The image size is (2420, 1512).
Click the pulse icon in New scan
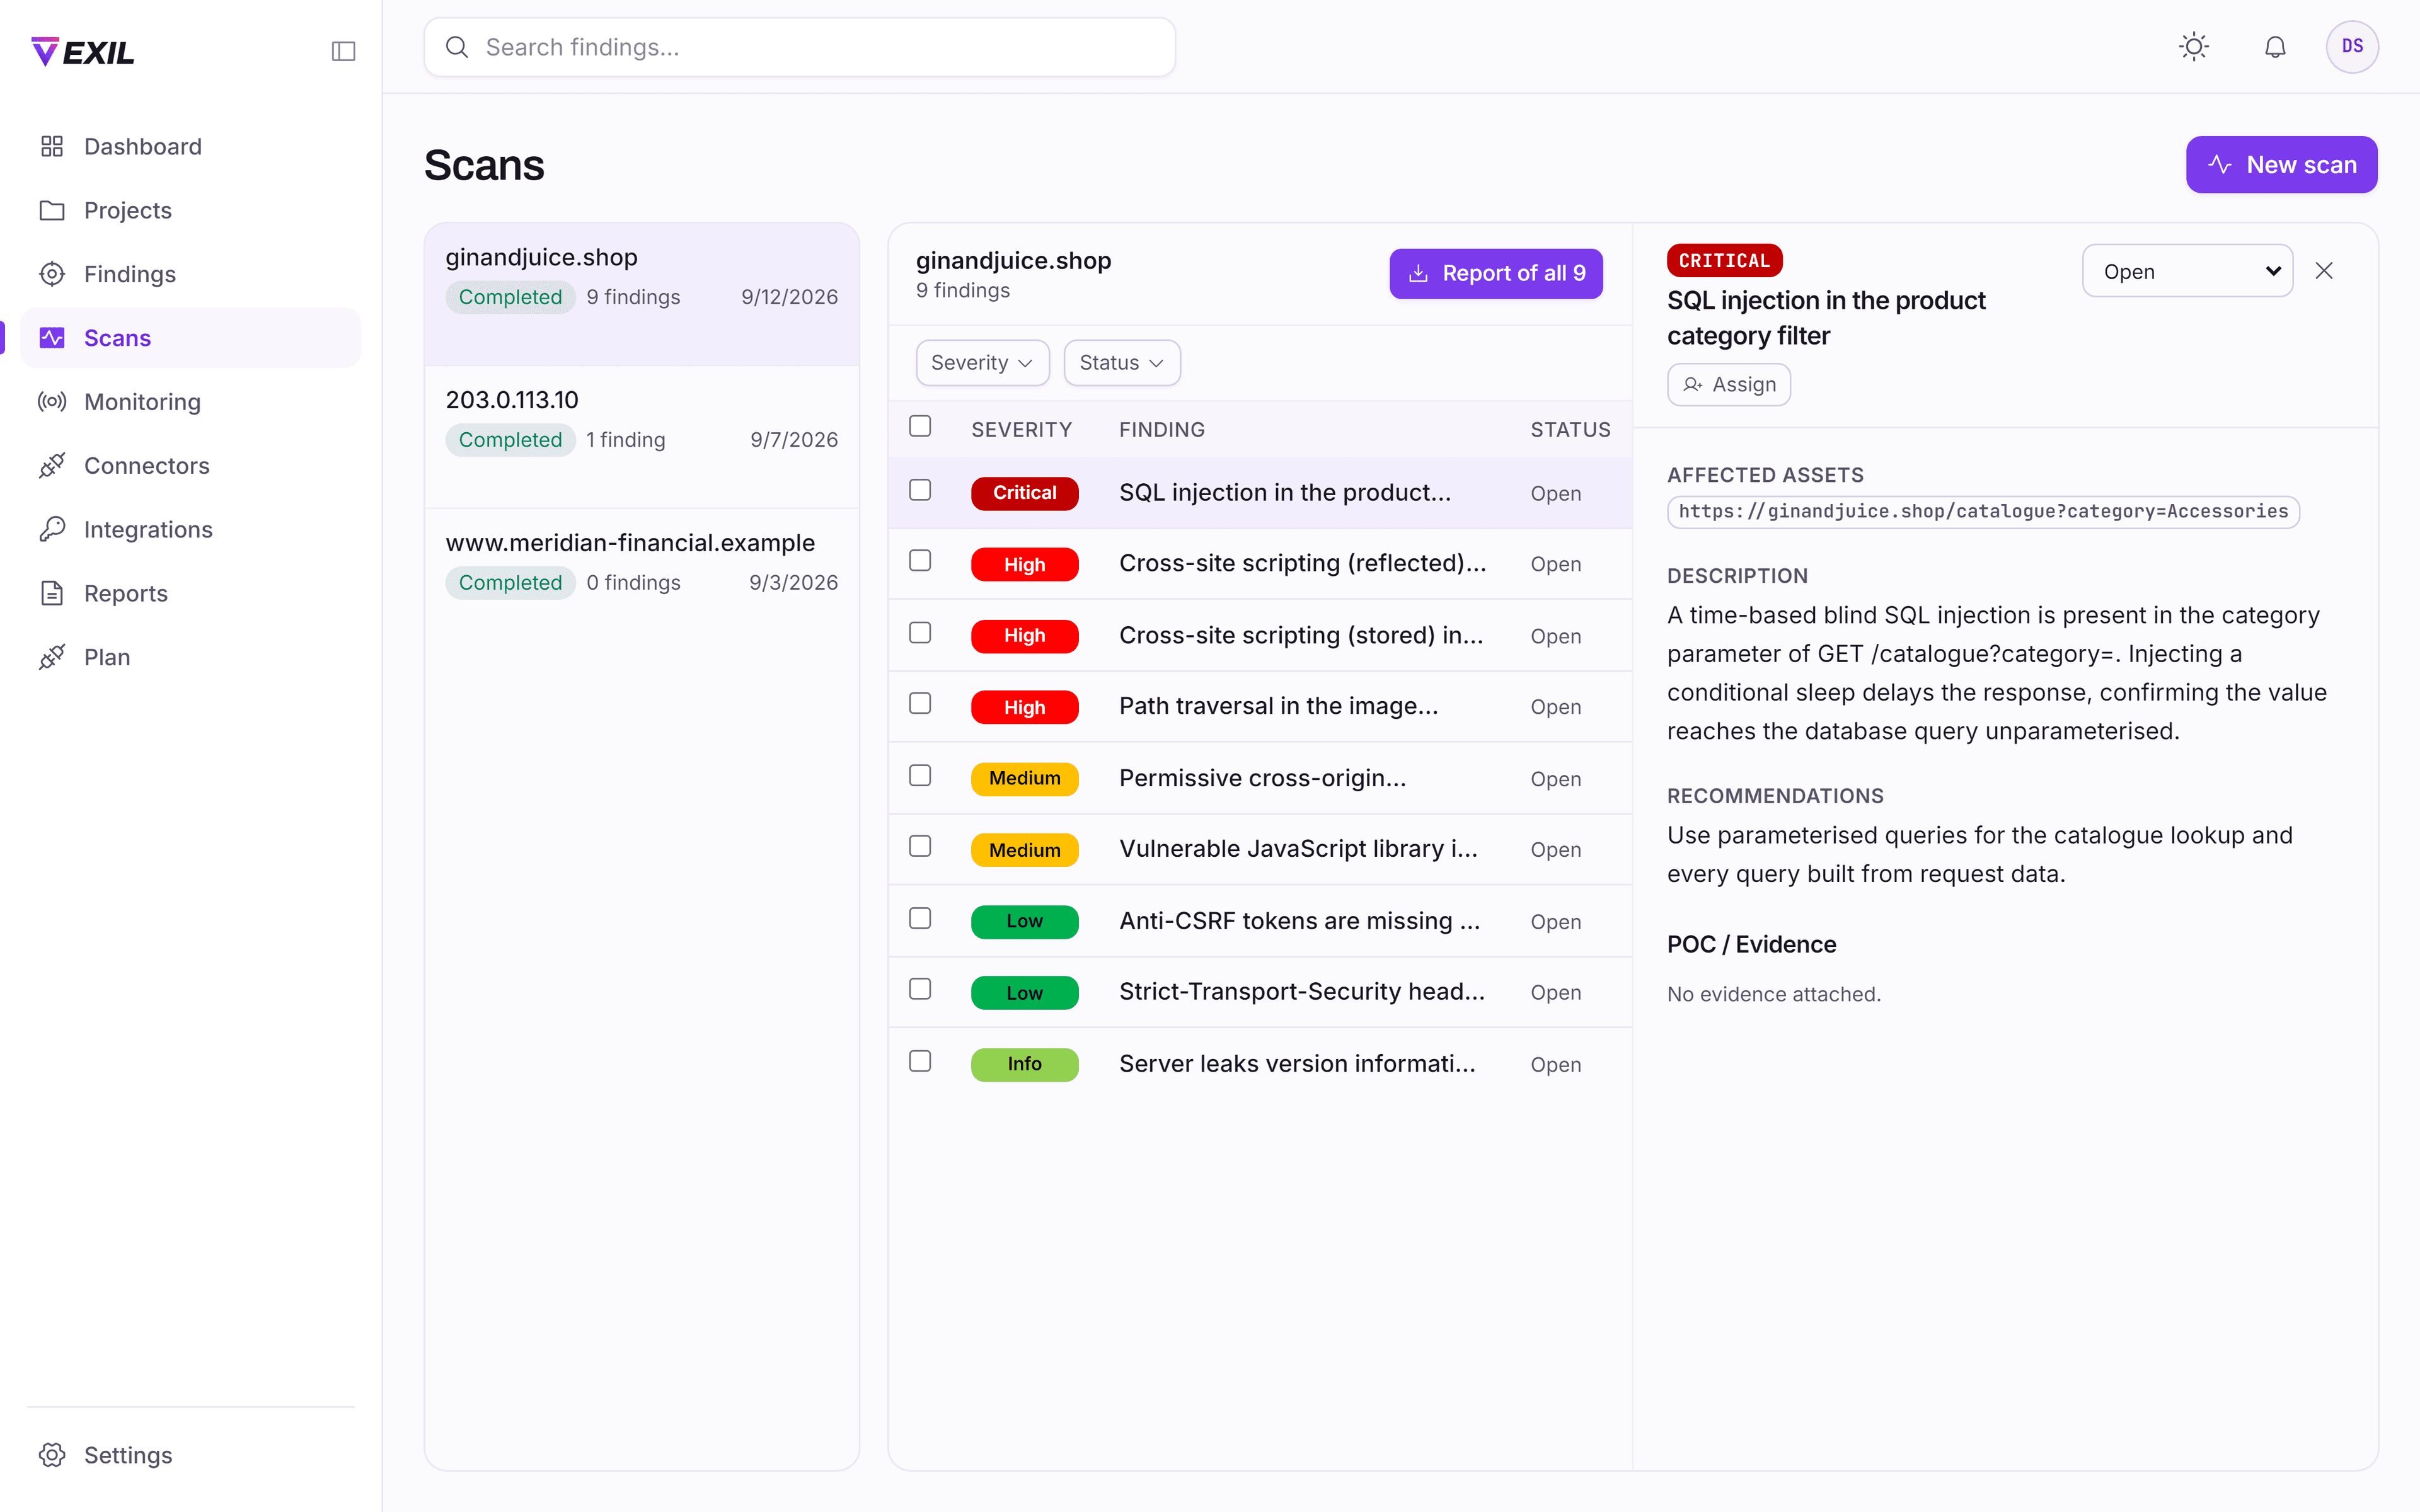coord(2220,165)
